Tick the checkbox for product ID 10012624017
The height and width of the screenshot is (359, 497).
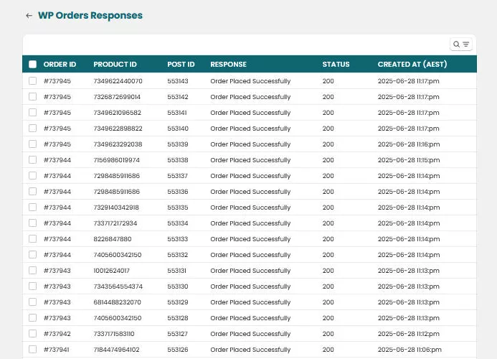pos(33,271)
